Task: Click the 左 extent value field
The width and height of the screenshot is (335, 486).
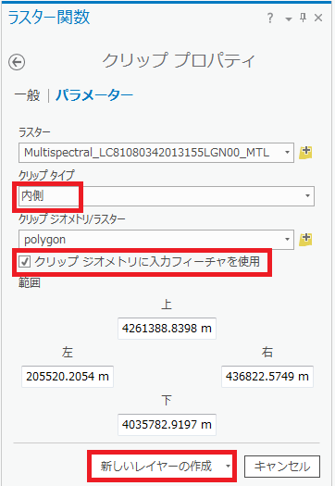Action: pyautogui.click(x=68, y=377)
